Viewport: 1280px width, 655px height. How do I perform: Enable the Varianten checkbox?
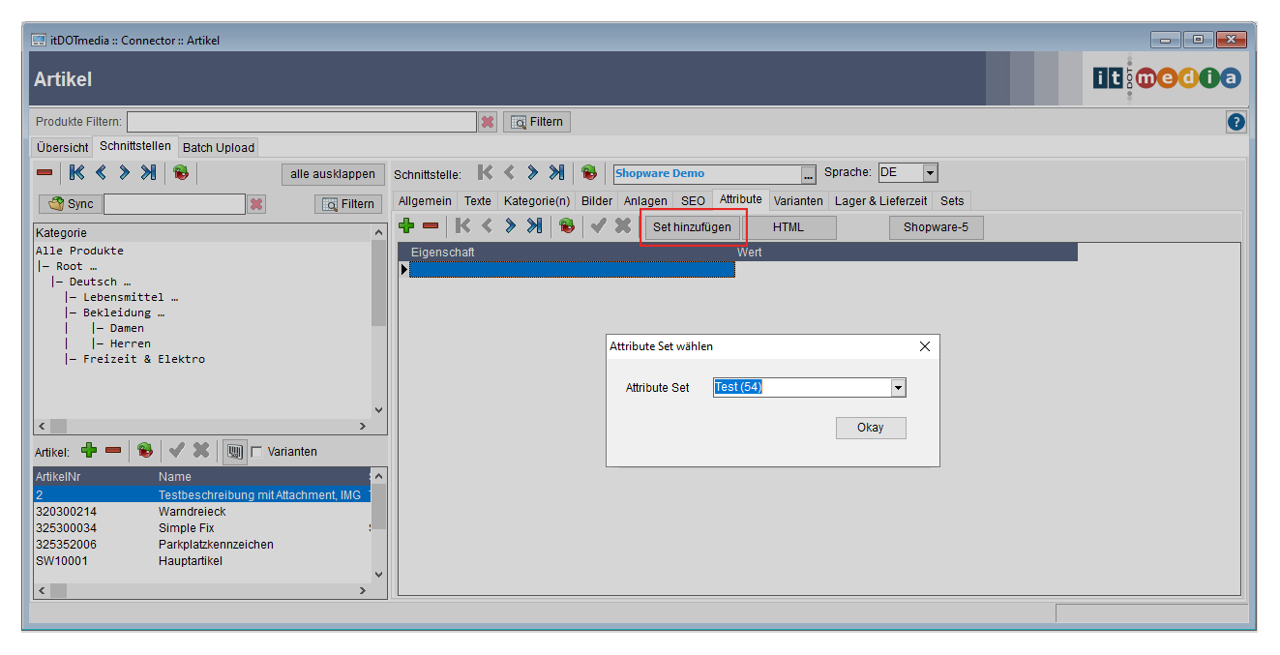(256, 452)
